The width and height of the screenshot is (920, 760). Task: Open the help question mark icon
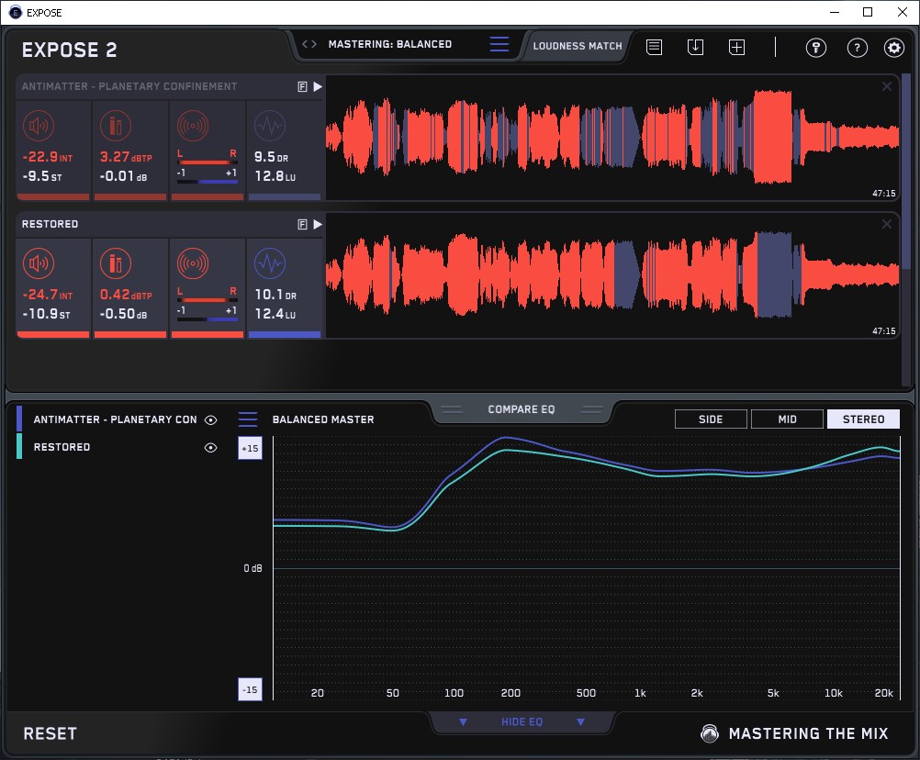[858, 48]
